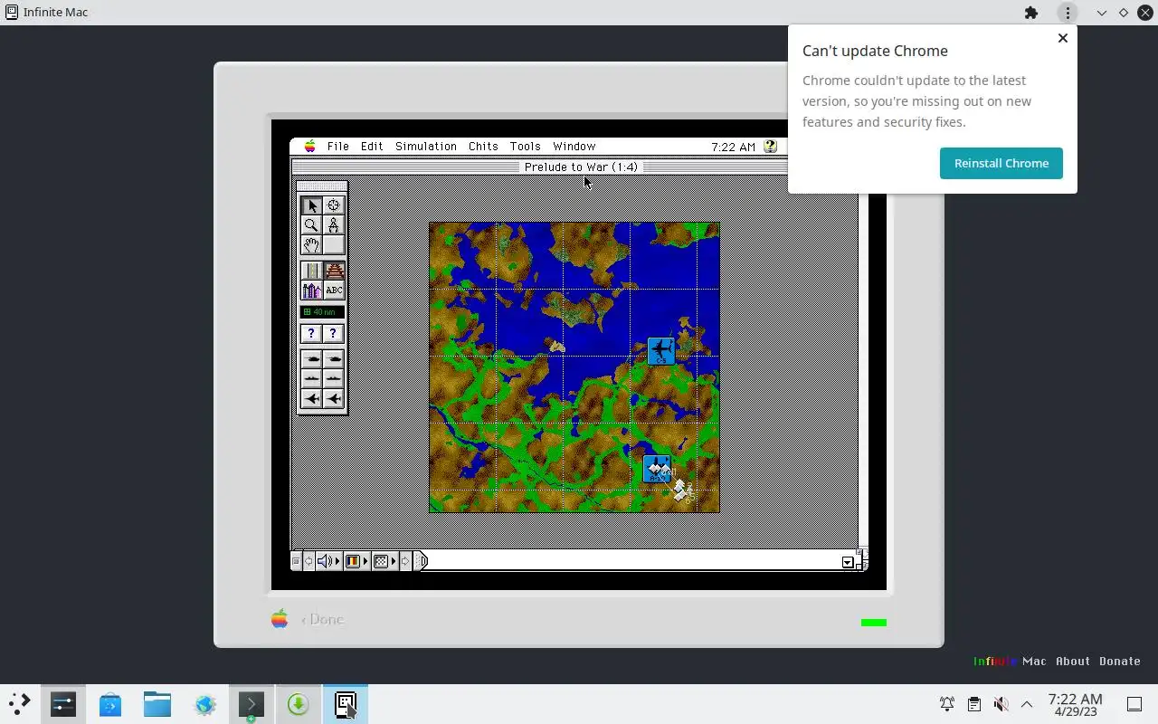Screen dimensions: 1158x724
Task: Click the Infinite Mac link
Action: pyautogui.click(x=1010, y=662)
